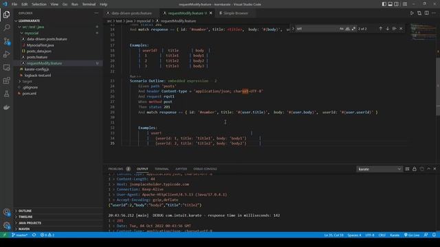Viewport: 440px width, 247px height.
Task: Open the Explorer view in activity bar
Action: 6,14
